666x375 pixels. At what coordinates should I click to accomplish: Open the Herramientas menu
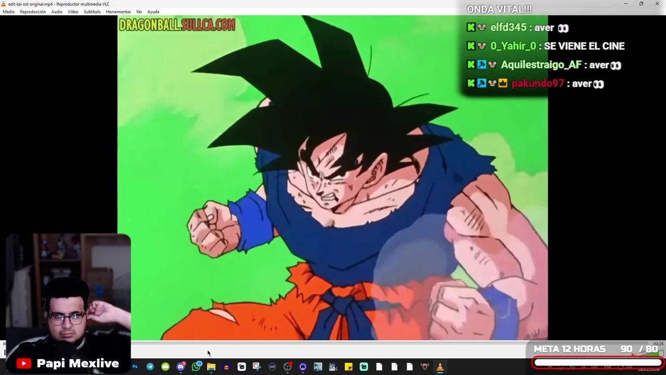pos(118,11)
